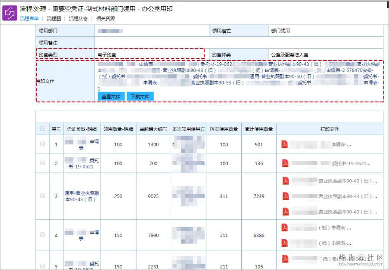389x270 pixels.
Task: Click the 当前最大编号 column header
Action: point(153,129)
